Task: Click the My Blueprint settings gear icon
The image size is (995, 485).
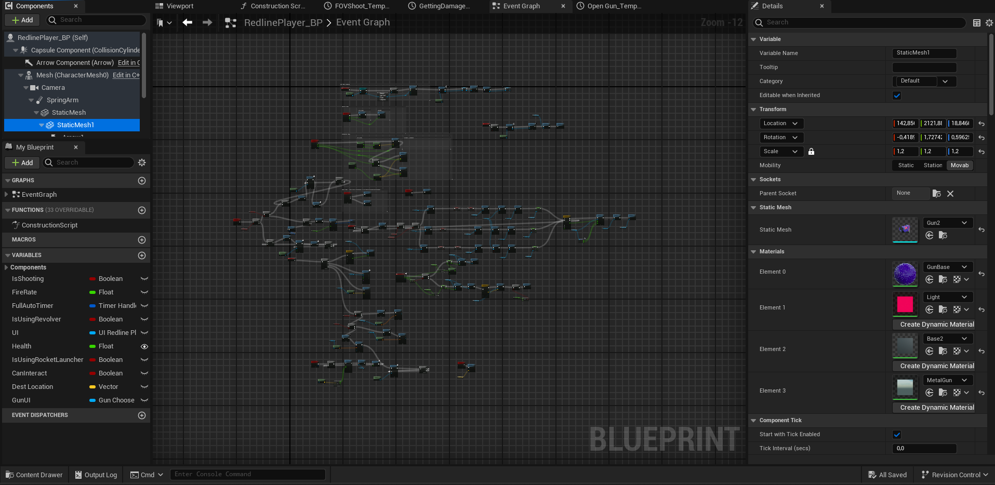Action: 142,163
